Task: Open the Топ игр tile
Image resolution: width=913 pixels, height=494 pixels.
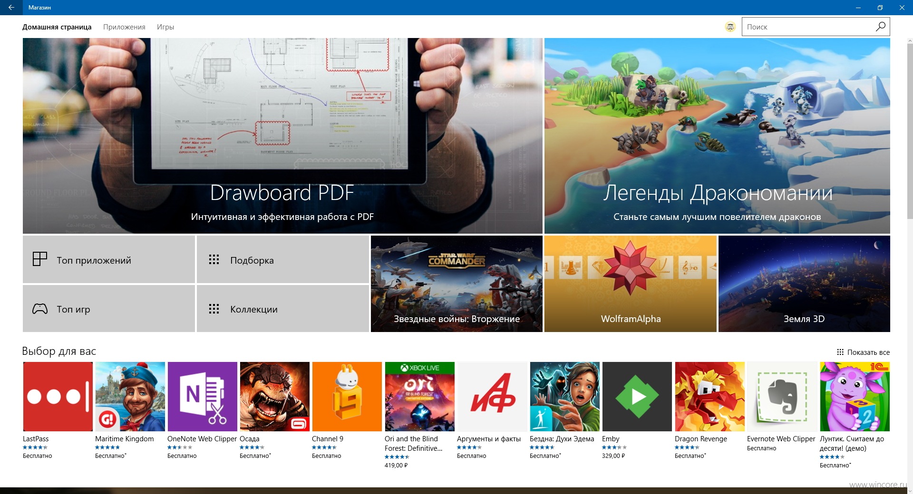Action: [x=109, y=309]
